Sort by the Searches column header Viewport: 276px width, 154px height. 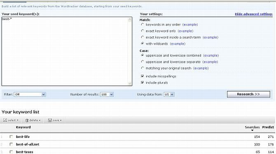[x=252, y=127]
